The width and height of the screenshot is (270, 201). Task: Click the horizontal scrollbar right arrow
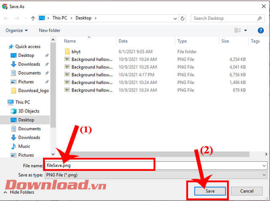pos(266,154)
